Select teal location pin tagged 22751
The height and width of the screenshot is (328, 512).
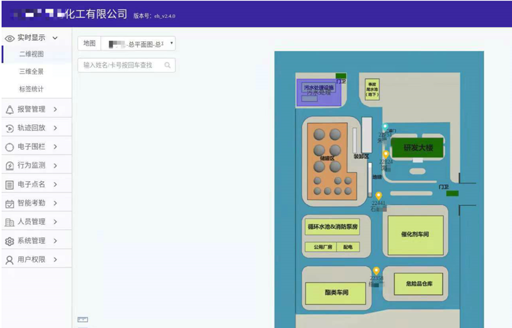(385, 127)
